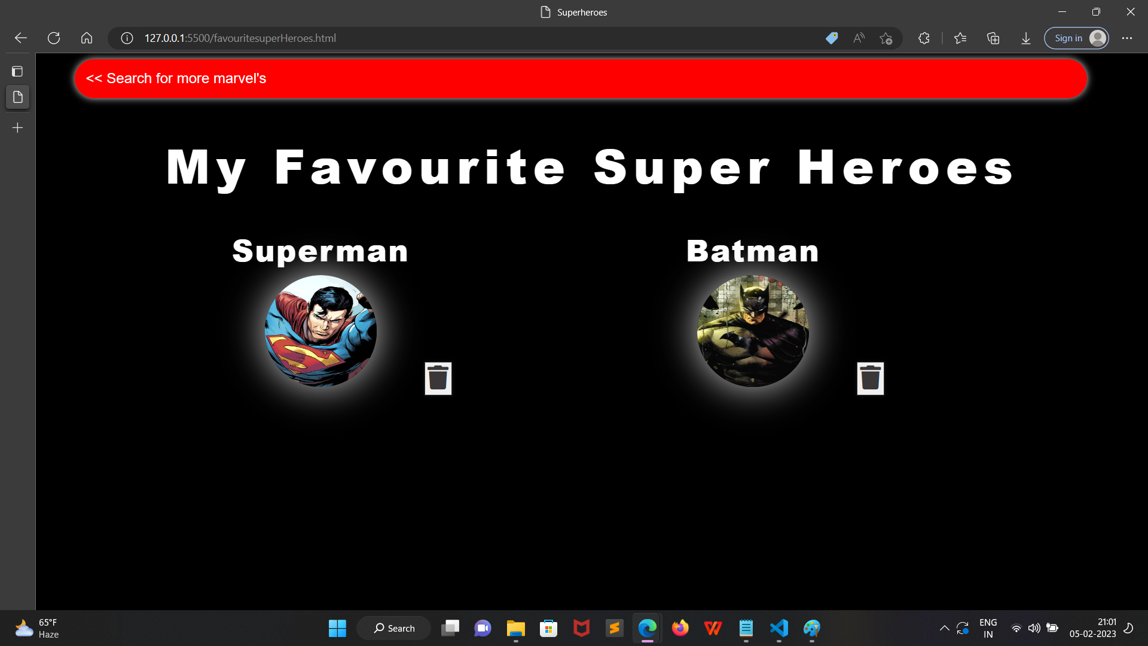The height and width of the screenshot is (646, 1148).
Task: Select the address bar URL
Action: click(x=239, y=38)
